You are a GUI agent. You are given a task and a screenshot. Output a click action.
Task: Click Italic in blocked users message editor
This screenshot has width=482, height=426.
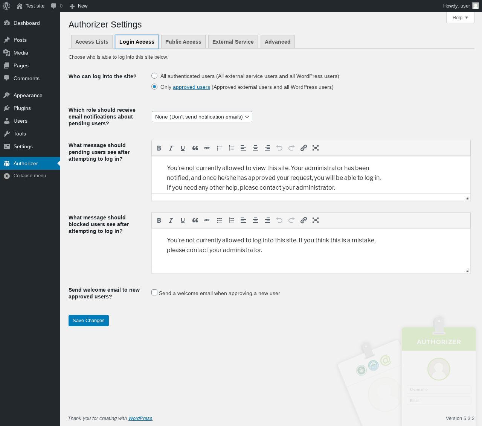(x=171, y=220)
